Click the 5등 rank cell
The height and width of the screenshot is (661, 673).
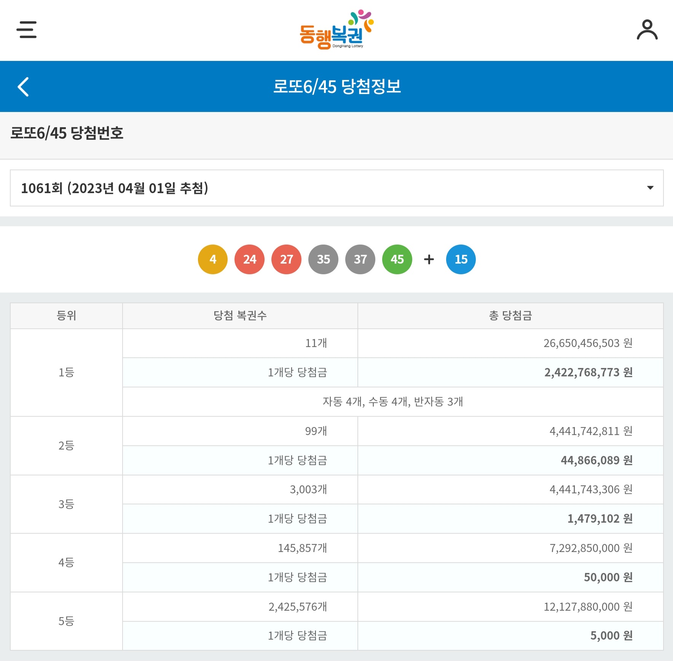[66, 621]
